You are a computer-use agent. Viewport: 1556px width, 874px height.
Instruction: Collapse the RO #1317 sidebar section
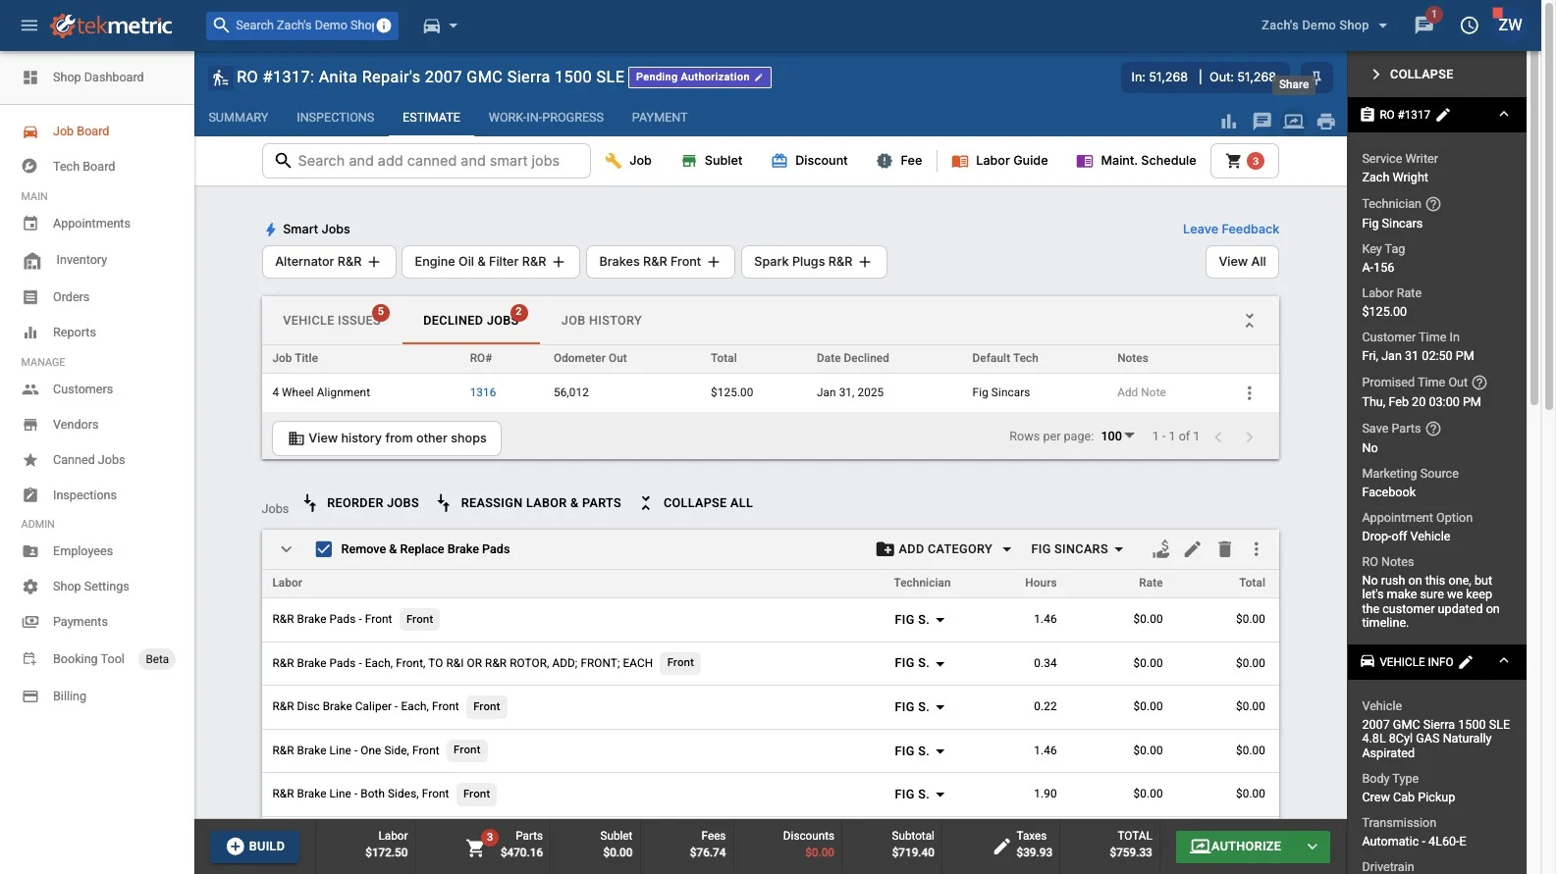coord(1503,115)
